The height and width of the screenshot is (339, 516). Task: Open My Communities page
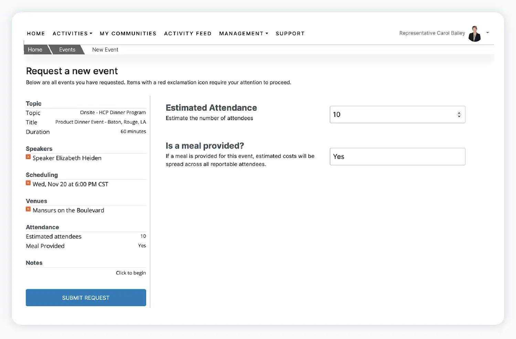coord(128,33)
